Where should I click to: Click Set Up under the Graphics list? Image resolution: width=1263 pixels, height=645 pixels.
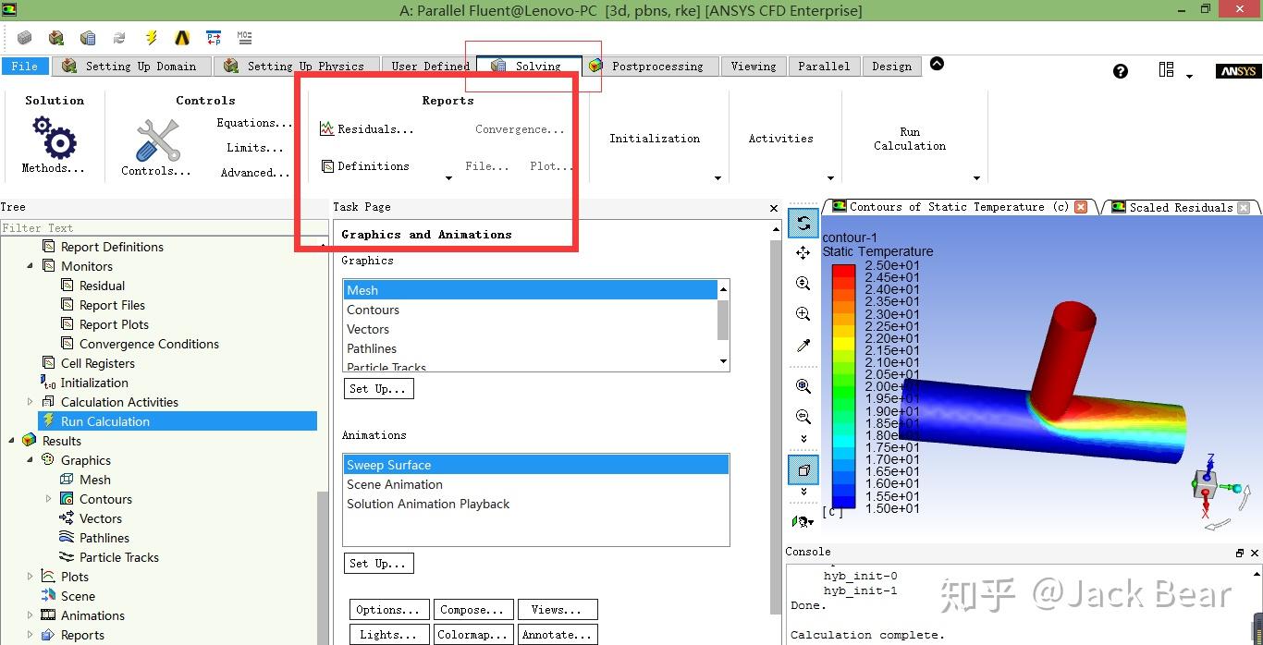[378, 388]
